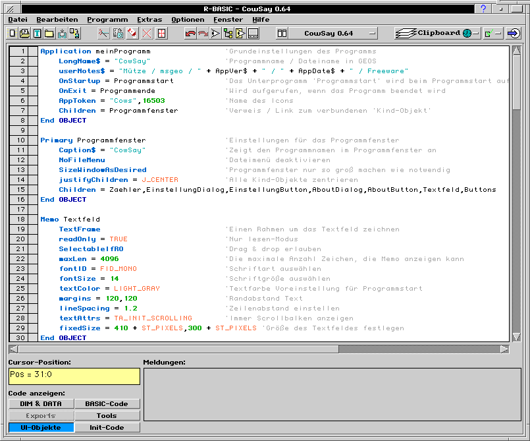
Task: Click the Redo arrow icon
Action: pos(202,33)
